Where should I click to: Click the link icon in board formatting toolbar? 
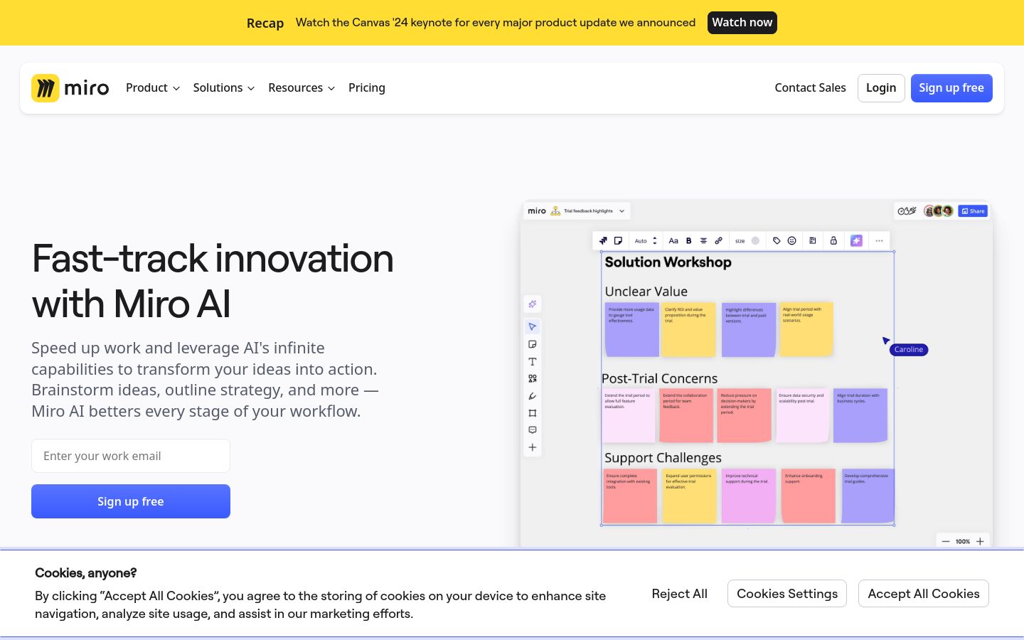tap(718, 240)
